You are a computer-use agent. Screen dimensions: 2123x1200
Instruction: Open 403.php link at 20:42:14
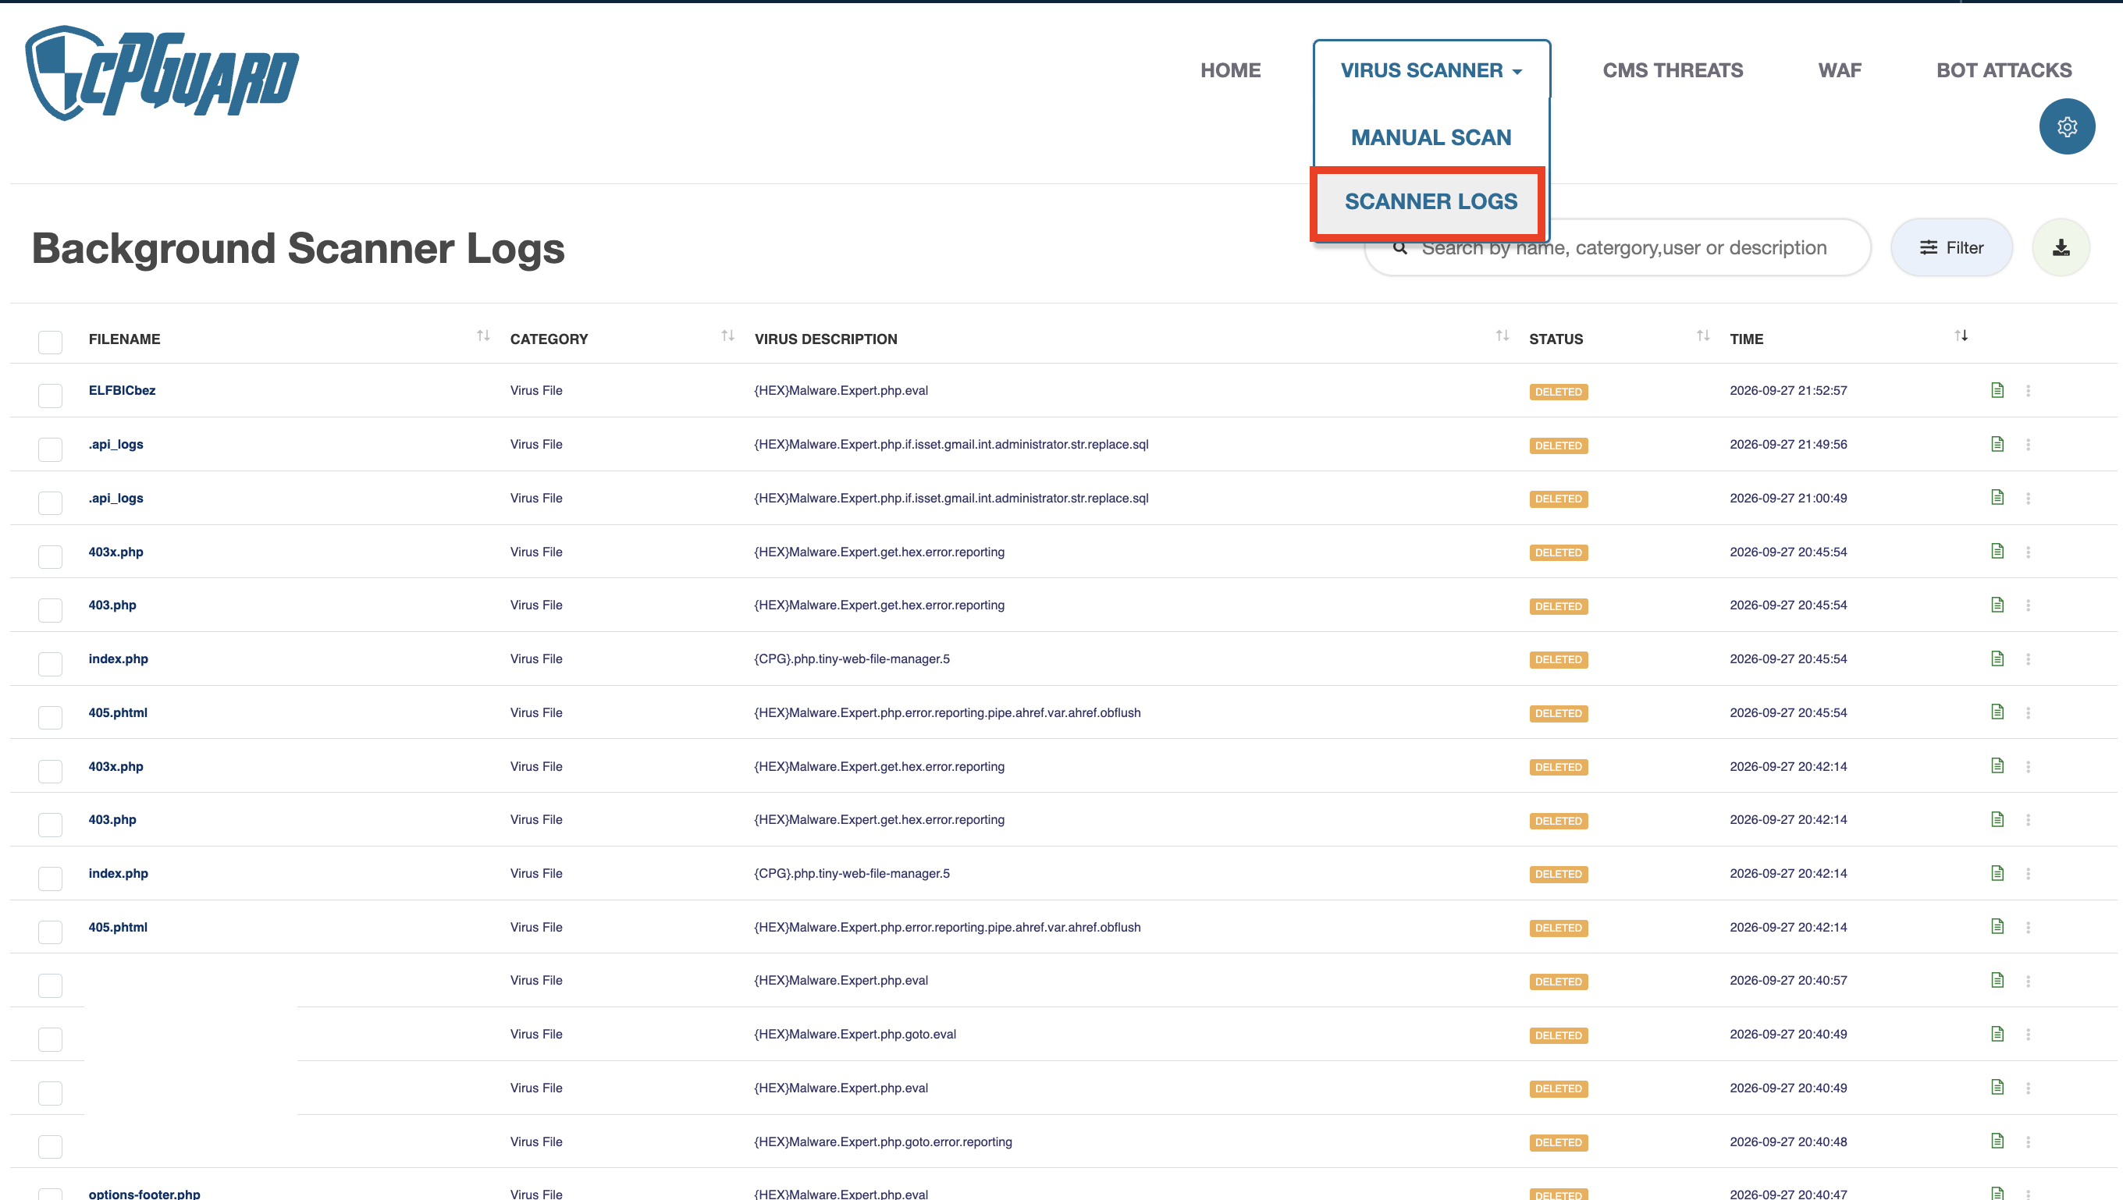[x=112, y=819]
